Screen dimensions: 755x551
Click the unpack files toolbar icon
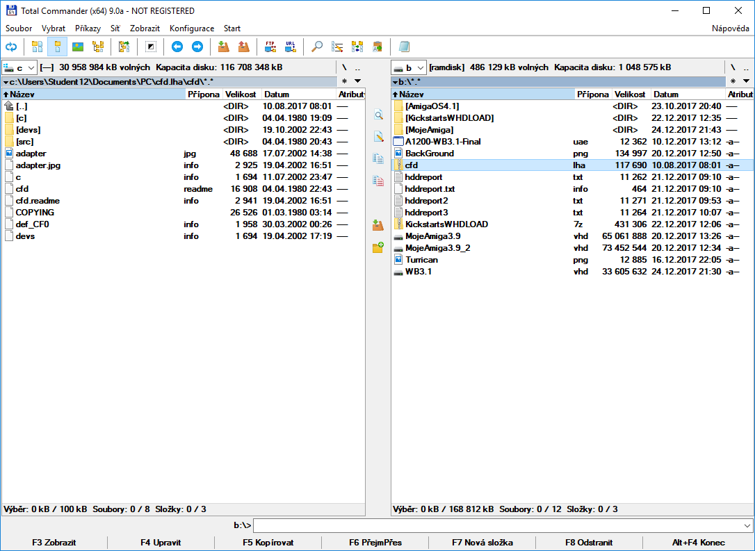pos(244,47)
